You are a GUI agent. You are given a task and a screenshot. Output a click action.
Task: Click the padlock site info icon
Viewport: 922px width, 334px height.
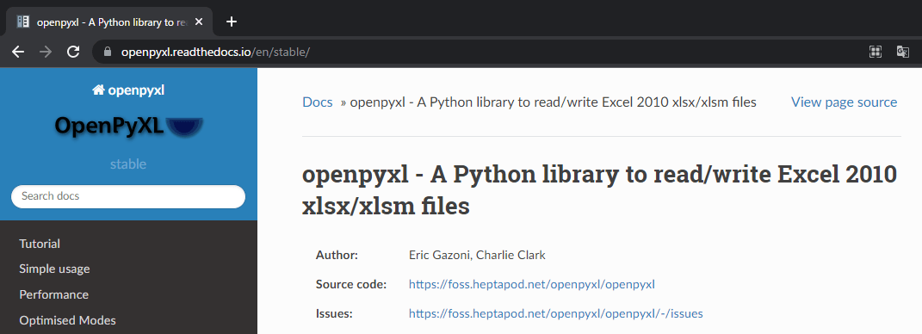click(107, 52)
